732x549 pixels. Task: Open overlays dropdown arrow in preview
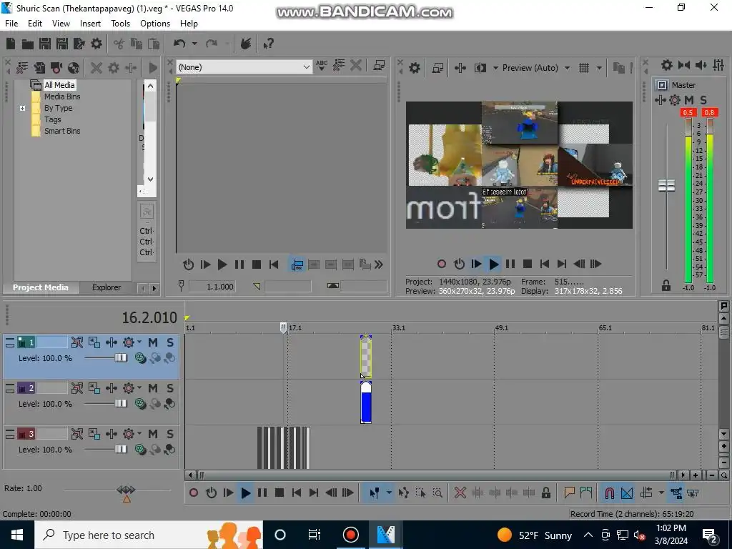point(599,68)
